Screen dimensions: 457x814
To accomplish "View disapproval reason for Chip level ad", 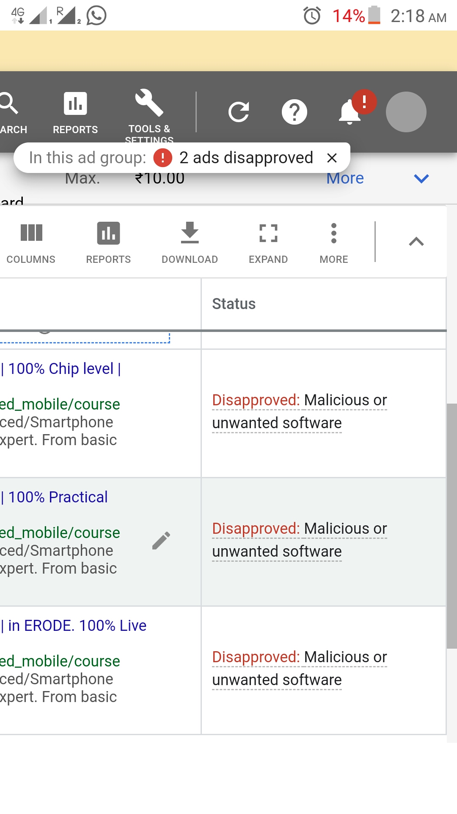I will coord(299,411).
